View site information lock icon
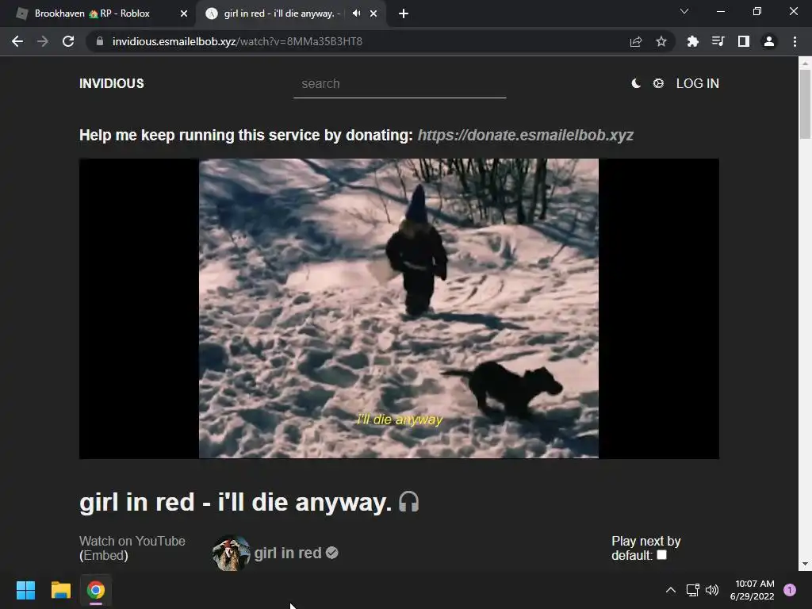The height and width of the screenshot is (609, 812). [x=100, y=41]
